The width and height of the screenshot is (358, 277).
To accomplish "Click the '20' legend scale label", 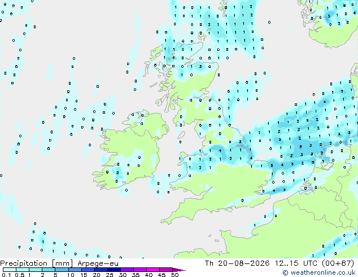I will 97,275.
